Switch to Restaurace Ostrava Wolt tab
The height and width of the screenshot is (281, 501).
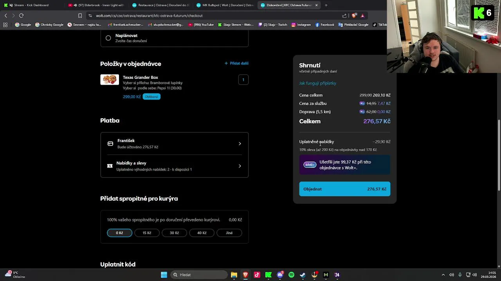160,5
